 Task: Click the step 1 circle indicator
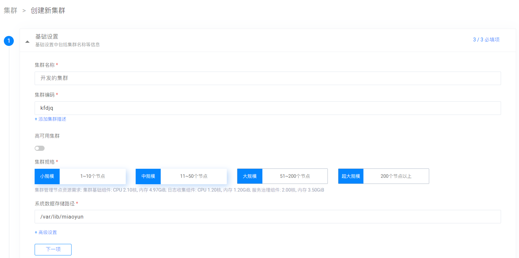coord(9,41)
